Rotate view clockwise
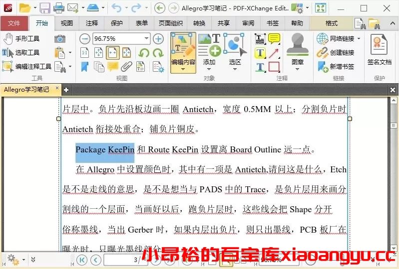The width and height of the screenshot is (399, 269). pos(158,53)
